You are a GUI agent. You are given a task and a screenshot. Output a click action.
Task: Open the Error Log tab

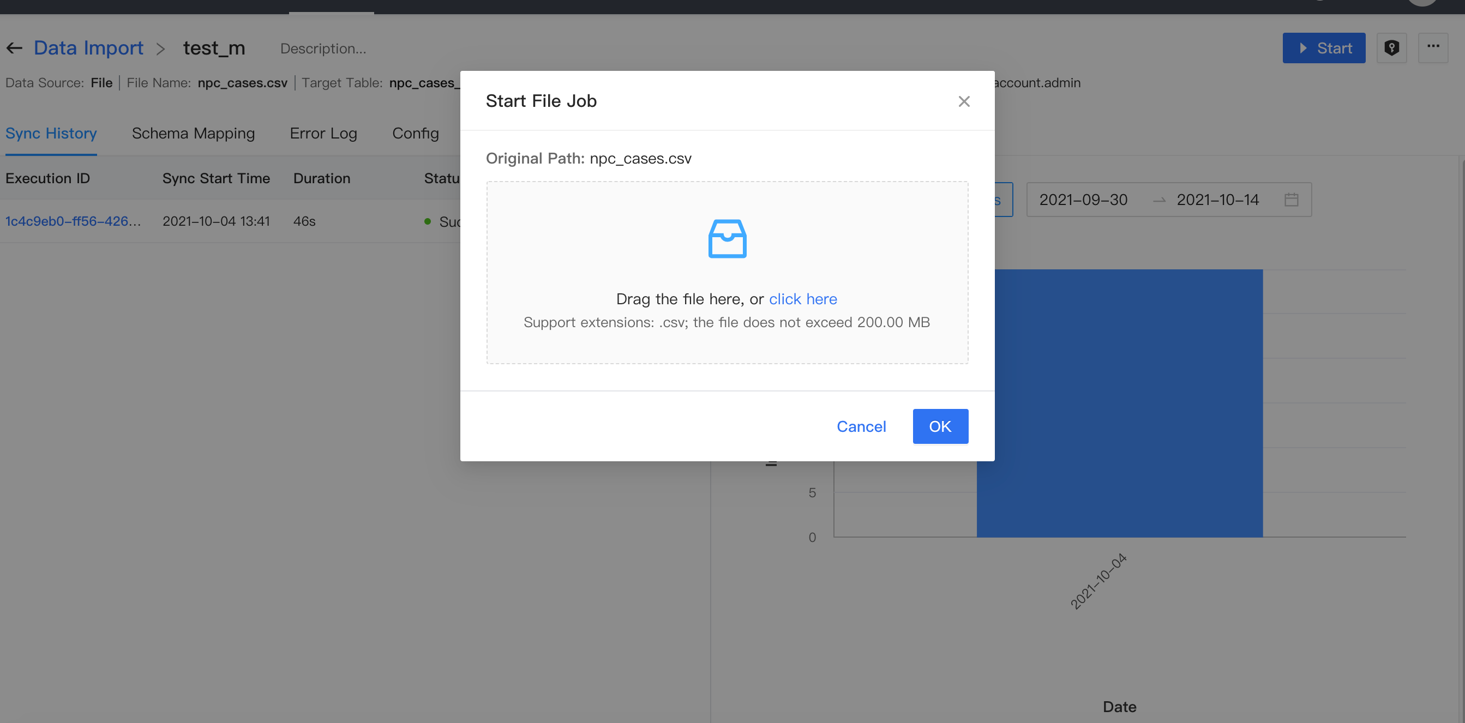click(x=323, y=133)
